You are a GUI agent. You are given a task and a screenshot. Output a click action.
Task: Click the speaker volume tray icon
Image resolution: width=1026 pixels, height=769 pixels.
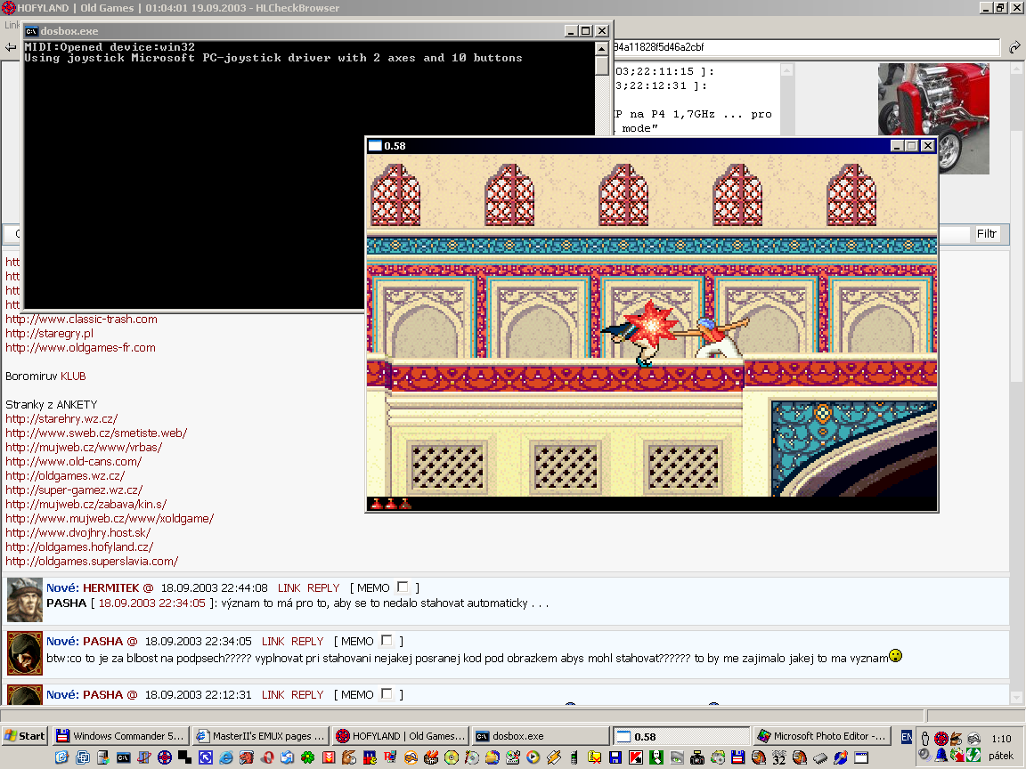pos(924,755)
